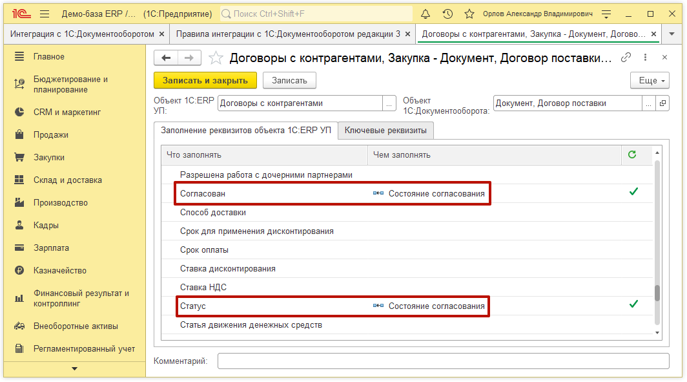Image resolution: width=687 pixels, height=382 pixels.
Task: Refresh the fill rules table
Action: point(631,154)
